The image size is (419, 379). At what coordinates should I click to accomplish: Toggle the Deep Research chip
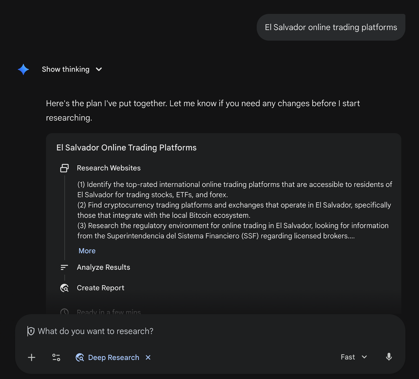pos(107,357)
